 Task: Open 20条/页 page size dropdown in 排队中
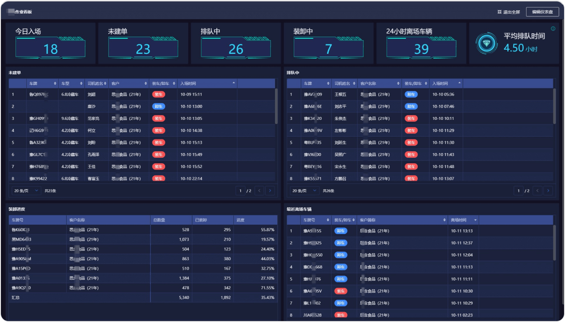pyautogui.click(x=305, y=190)
